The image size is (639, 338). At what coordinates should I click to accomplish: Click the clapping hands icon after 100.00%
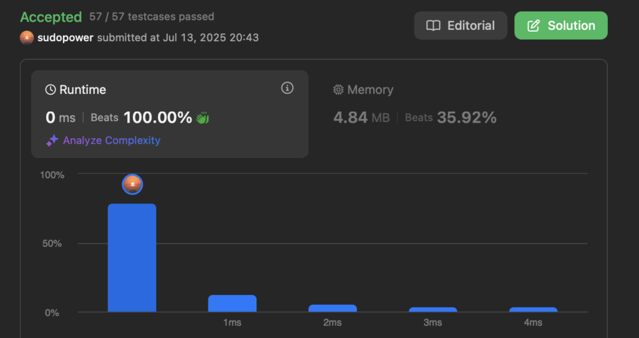pyautogui.click(x=203, y=118)
